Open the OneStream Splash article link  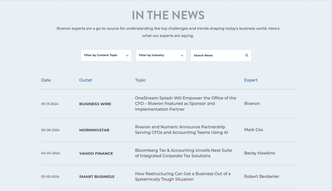point(186,104)
